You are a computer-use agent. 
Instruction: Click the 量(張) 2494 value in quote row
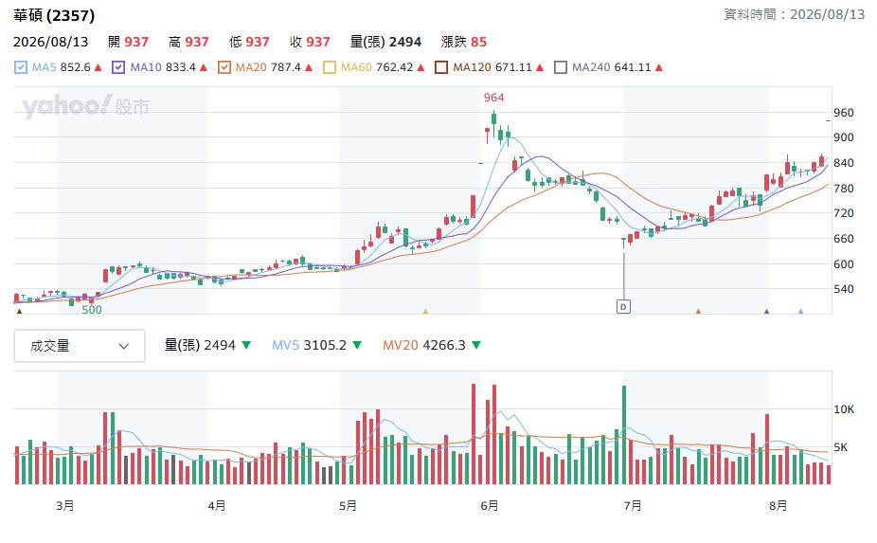click(x=385, y=42)
